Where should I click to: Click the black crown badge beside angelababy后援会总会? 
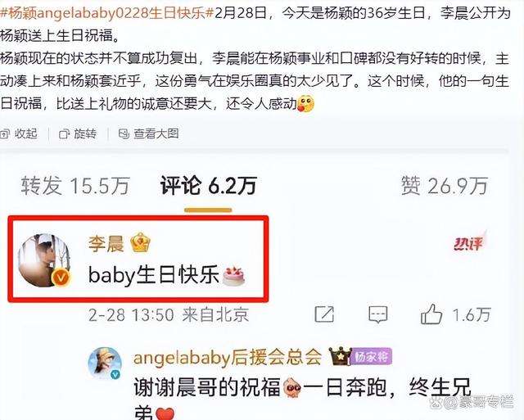click(340, 356)
